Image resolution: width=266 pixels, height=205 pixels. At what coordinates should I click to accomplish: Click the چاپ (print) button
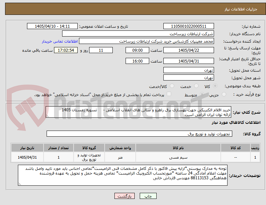click(x=148, y=196)
